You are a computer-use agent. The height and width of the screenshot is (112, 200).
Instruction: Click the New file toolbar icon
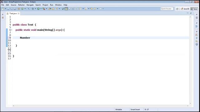coord(3,9)
